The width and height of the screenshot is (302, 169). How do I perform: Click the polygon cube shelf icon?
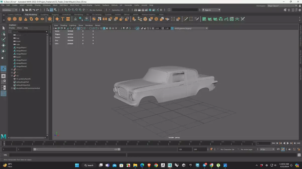(15, 19)
